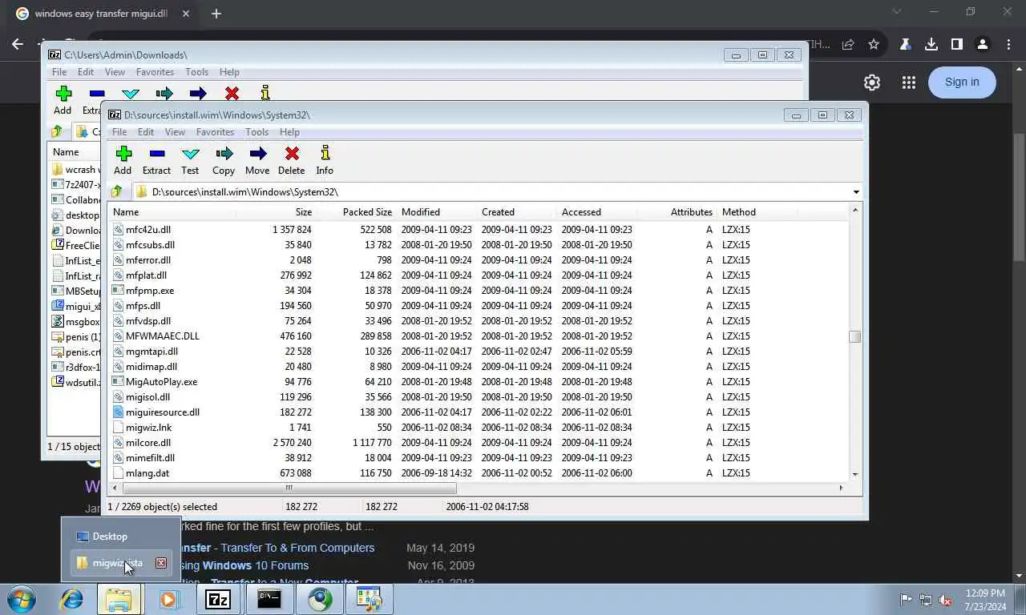Screen dimensions: 1026x615
Task: Click the 7-Zip taskbar button
Action: click(218, 599)
